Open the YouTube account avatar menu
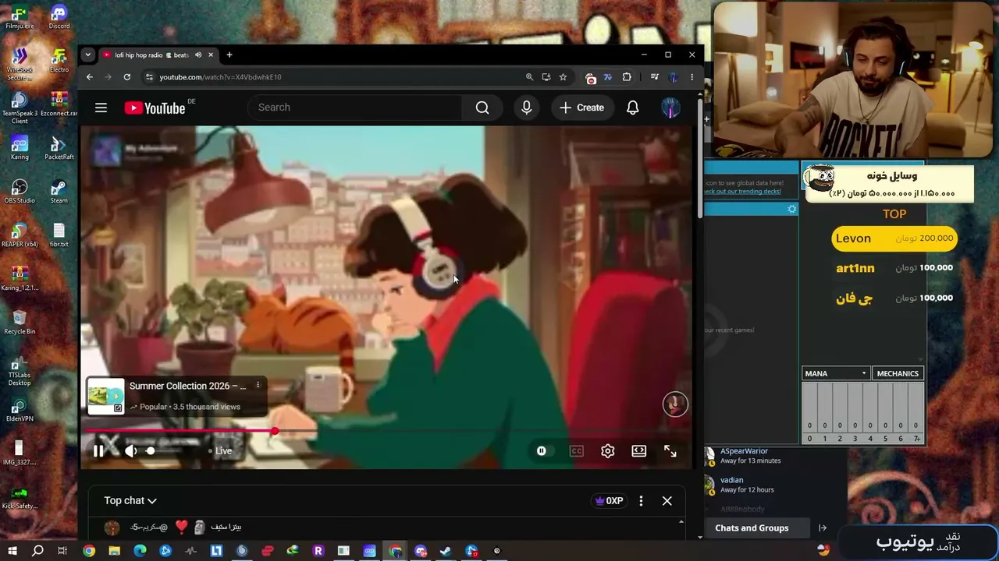Screen dimensions: 999x561 point(670,108)
